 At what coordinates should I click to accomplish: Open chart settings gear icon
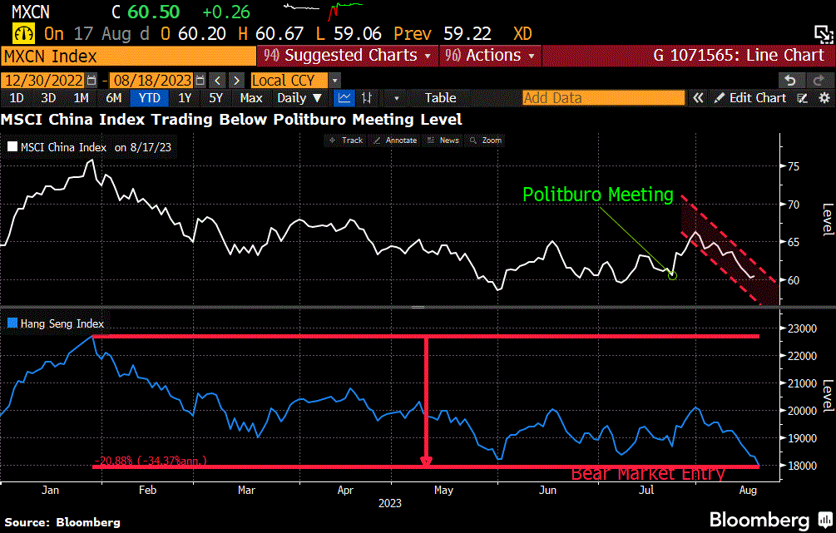coord(824,98)
